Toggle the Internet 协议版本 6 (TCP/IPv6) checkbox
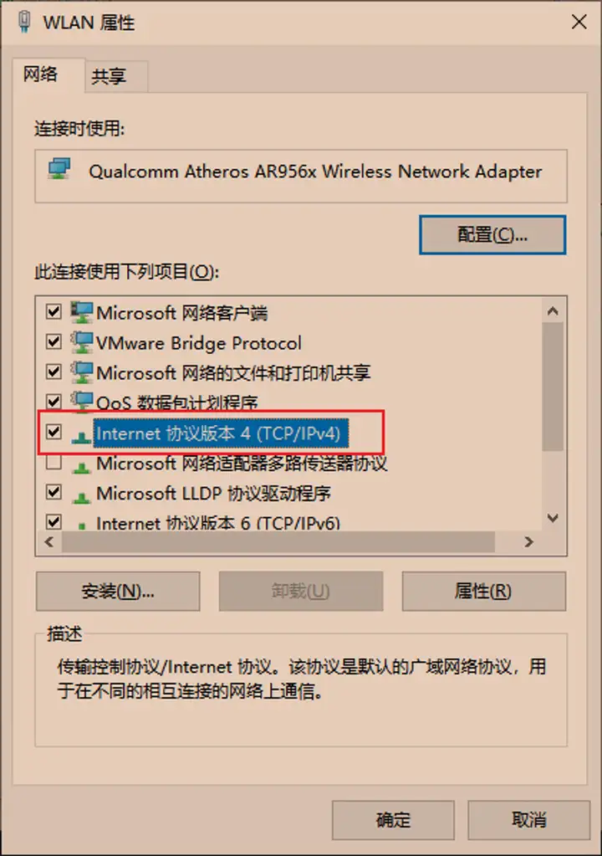This screenshot has width=602, height=856. 54,523
